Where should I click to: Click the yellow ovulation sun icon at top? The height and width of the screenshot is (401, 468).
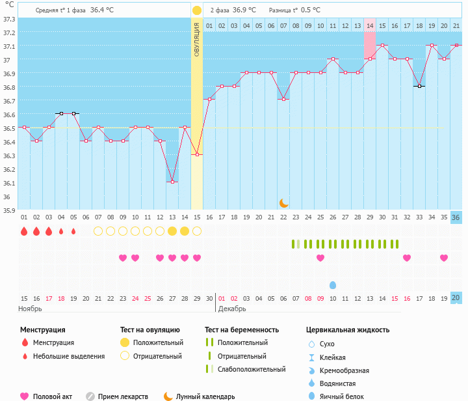pyautogui.click(x=196, y=10)
